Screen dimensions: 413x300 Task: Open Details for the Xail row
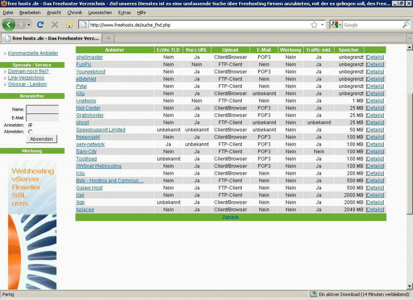click(375, 195)
